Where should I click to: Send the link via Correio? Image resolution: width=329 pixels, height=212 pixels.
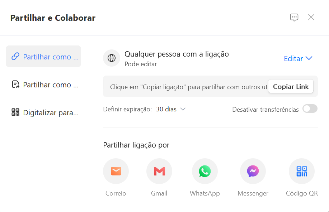116,171
